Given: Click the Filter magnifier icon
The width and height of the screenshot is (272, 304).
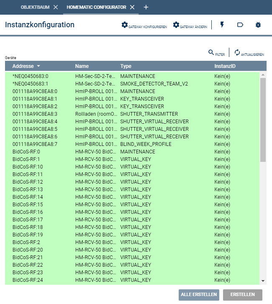Looking at the screenshot, I should point(211,52).
